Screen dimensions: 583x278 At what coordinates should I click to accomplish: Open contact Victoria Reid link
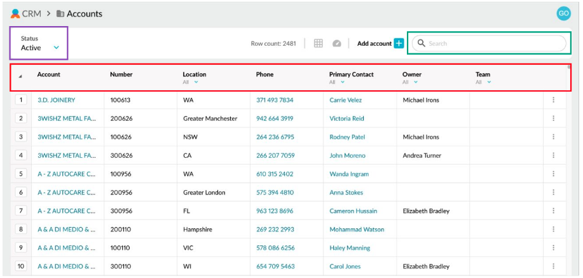click(x=346, y=118)
